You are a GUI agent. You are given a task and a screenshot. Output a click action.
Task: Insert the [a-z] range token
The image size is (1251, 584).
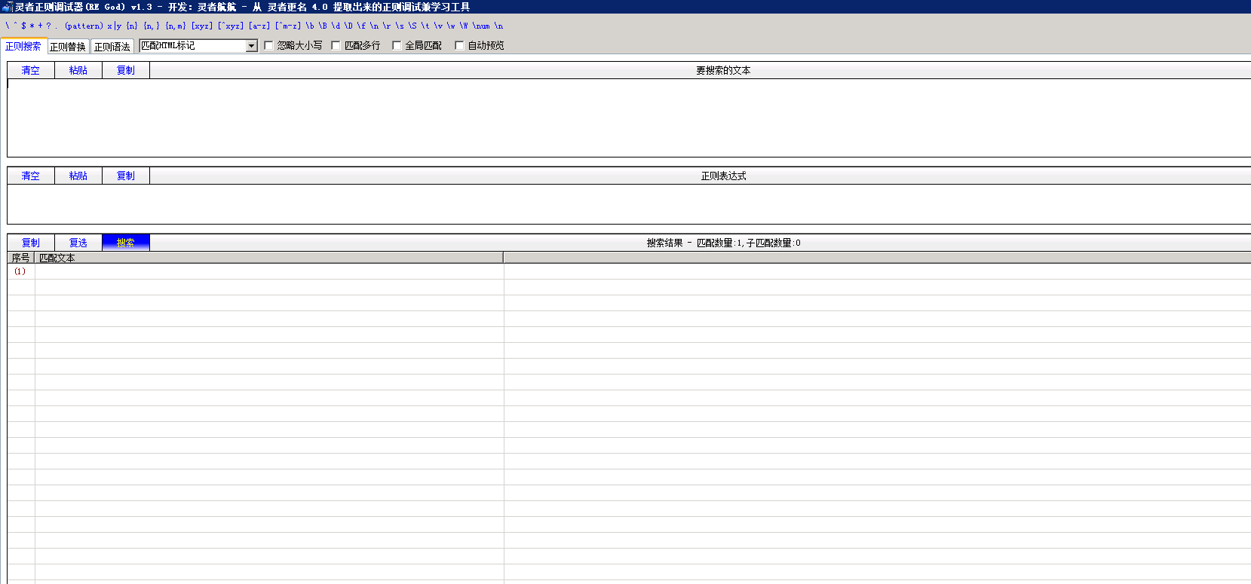(x=259, y=26)
